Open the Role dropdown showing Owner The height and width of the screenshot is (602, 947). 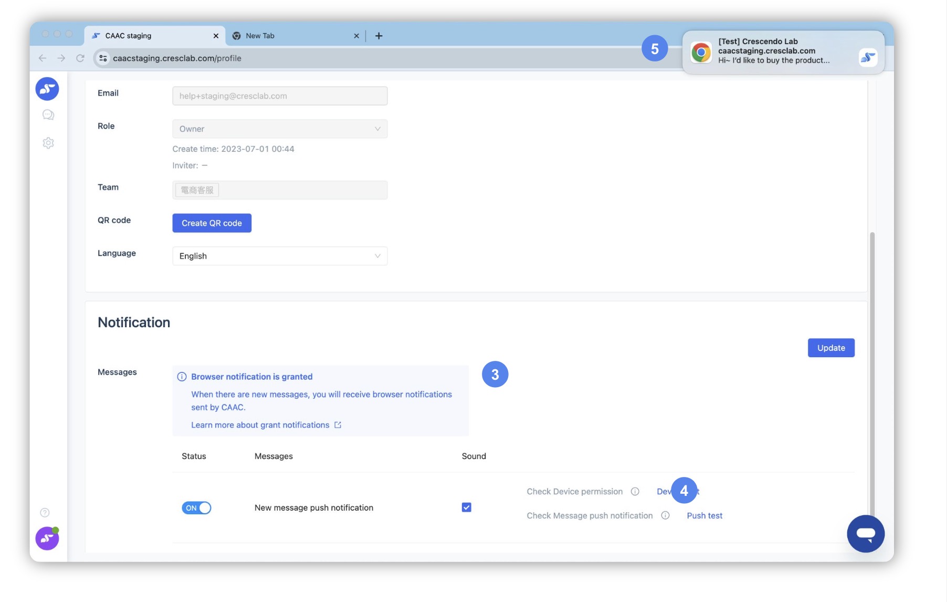pyautogui.click(x=279, y=129)
